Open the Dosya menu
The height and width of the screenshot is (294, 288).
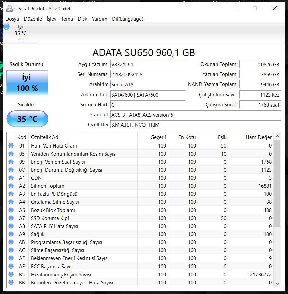point(12,19)
